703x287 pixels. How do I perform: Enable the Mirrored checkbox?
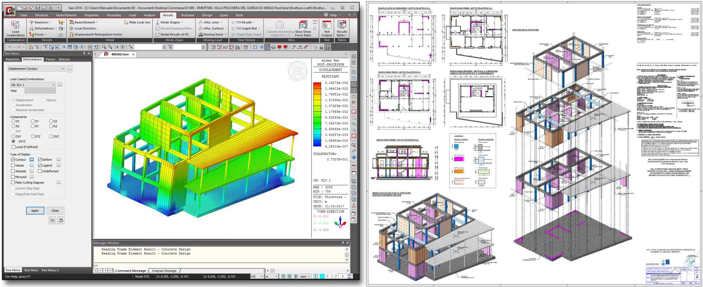coord(13,177)
